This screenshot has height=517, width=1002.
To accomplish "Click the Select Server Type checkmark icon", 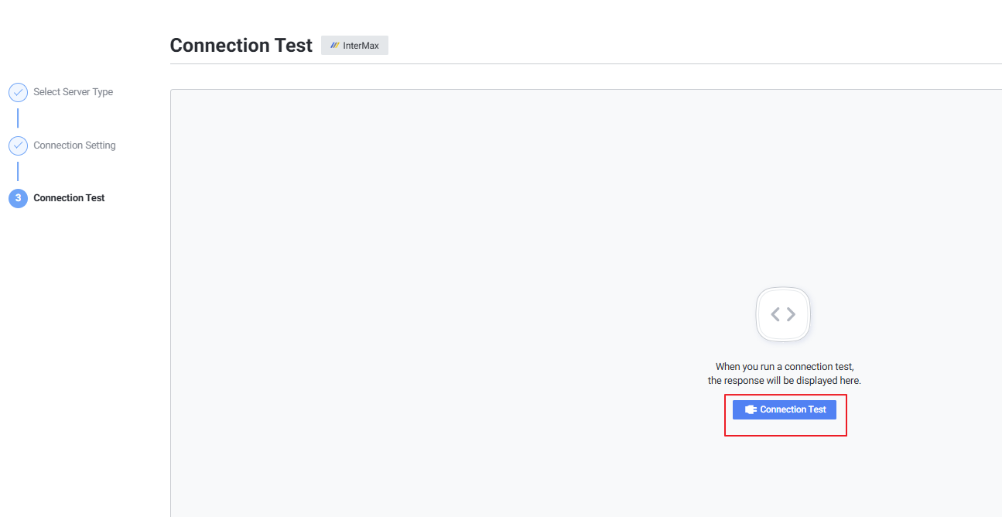I will pyautogui.click(x=18, y=92).
